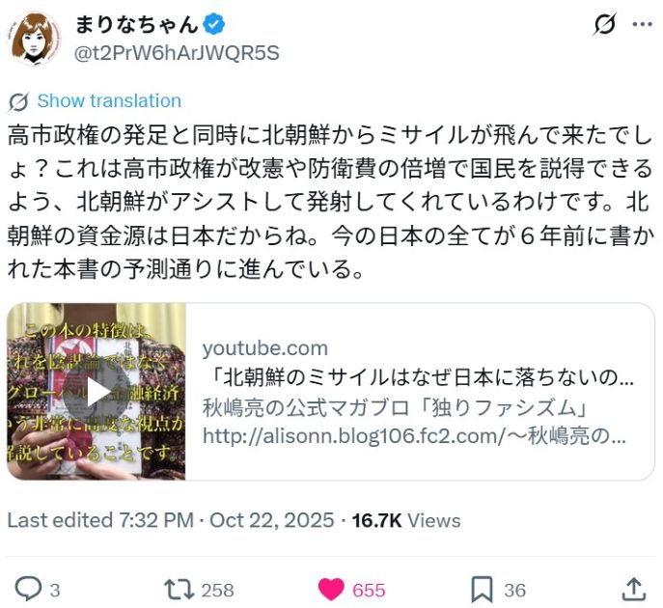
Task: Click the Show translation link
Action: click(x=109, y=101)
